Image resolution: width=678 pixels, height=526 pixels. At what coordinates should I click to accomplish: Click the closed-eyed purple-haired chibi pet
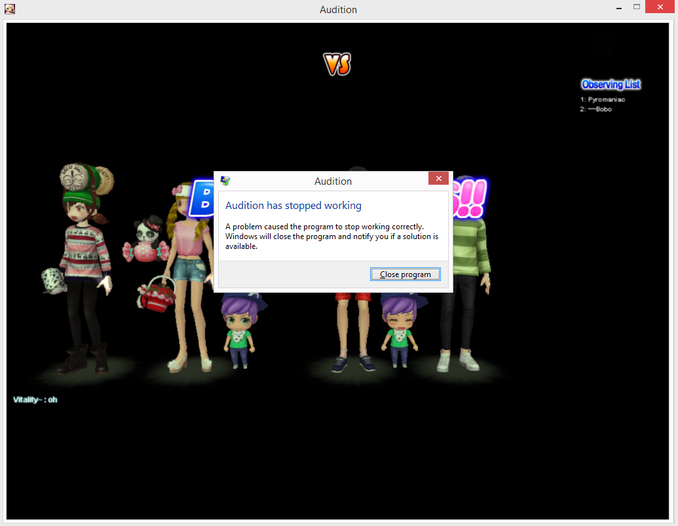click(x=400, y=331)
